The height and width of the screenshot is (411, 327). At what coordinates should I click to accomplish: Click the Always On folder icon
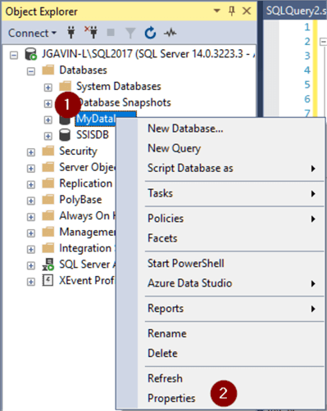coord(48,215)
